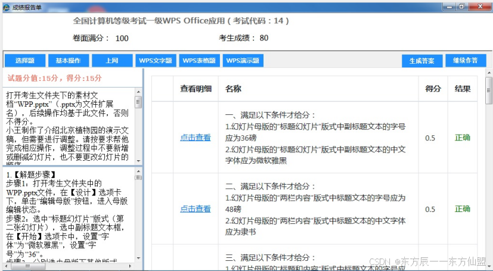Click up arrow of results table scrollbar
Image resolution: width=493 pixels, height=271 pixels.
489,73
